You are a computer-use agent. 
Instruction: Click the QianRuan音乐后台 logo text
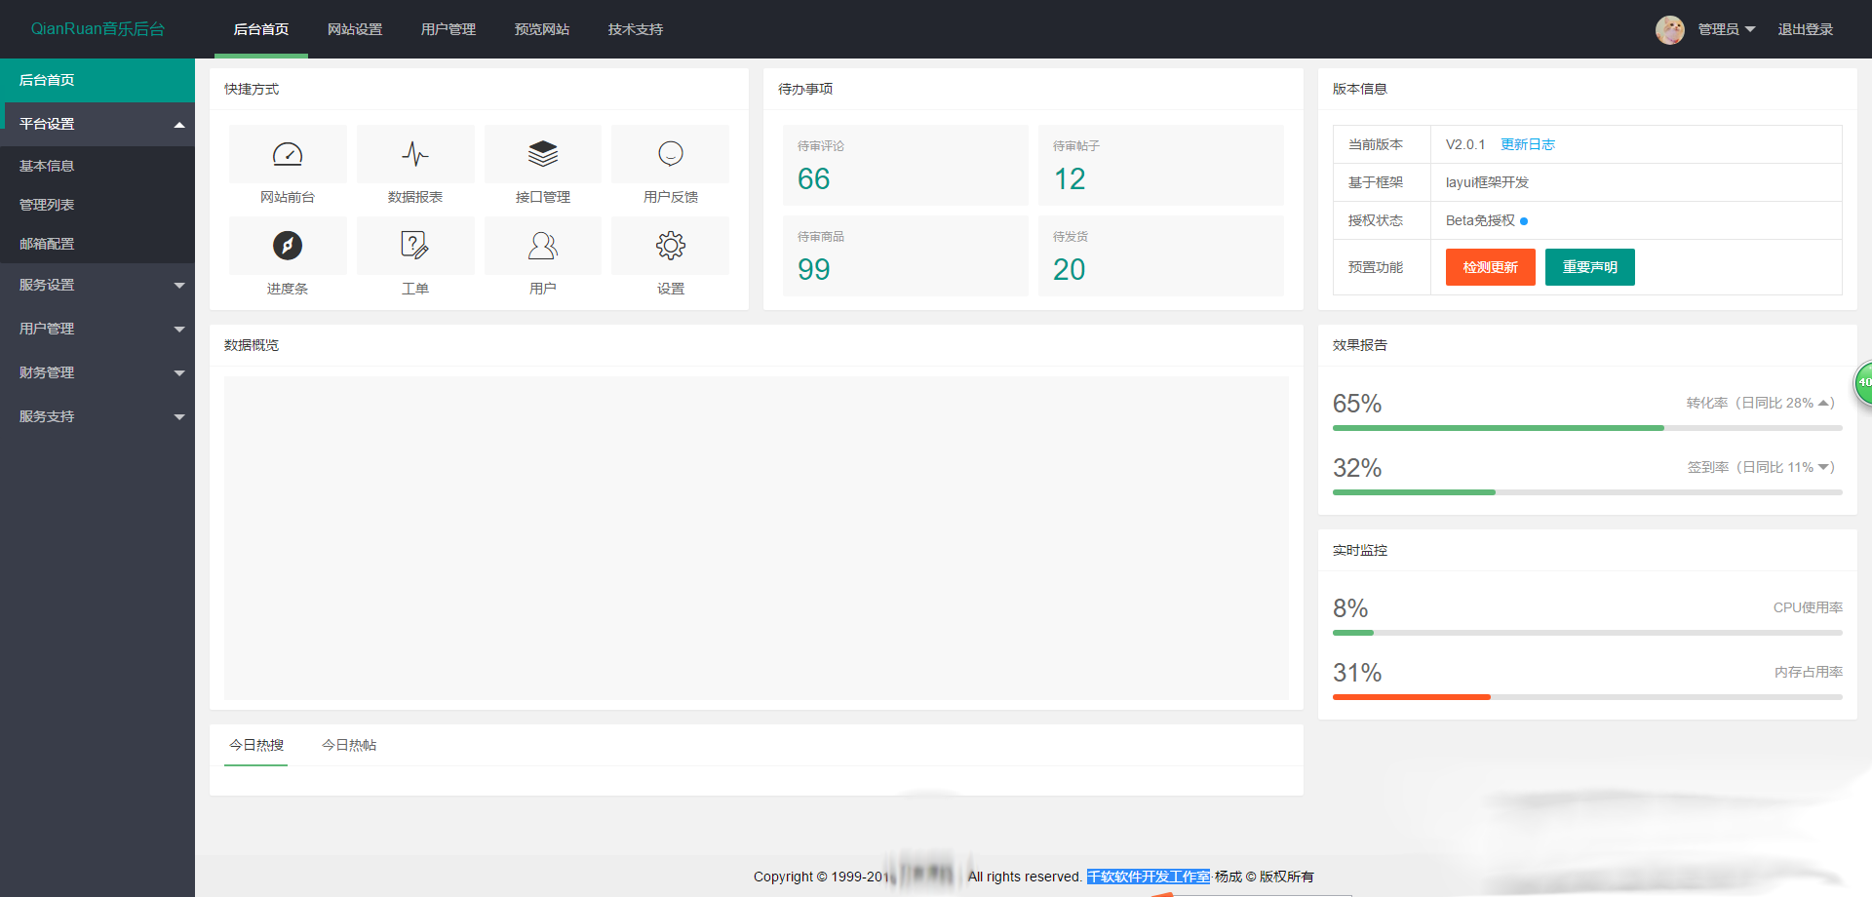click(97, 29)
